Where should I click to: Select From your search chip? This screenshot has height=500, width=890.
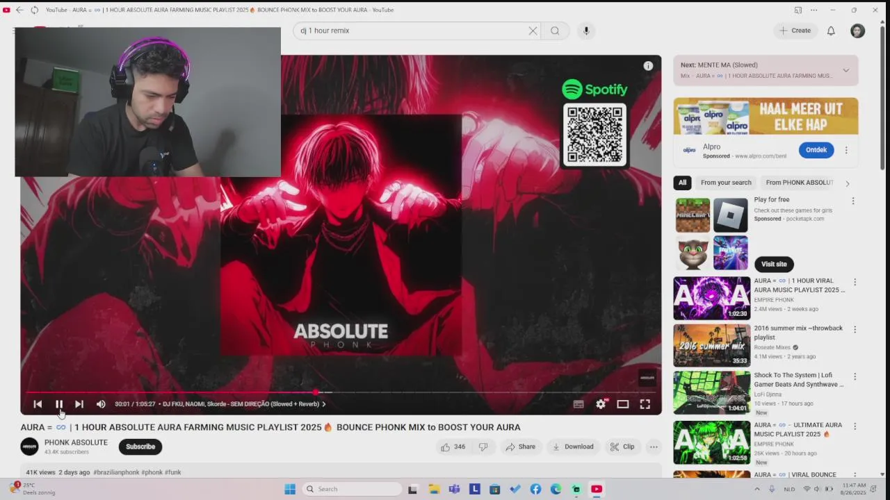click(726, 183)
